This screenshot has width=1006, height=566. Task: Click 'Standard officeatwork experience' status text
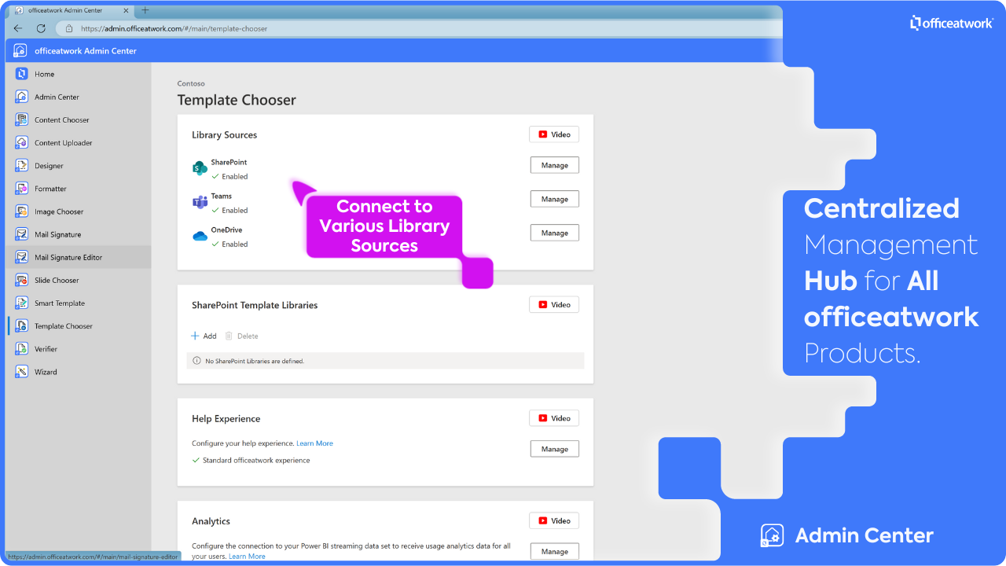(x=256, y=461)
